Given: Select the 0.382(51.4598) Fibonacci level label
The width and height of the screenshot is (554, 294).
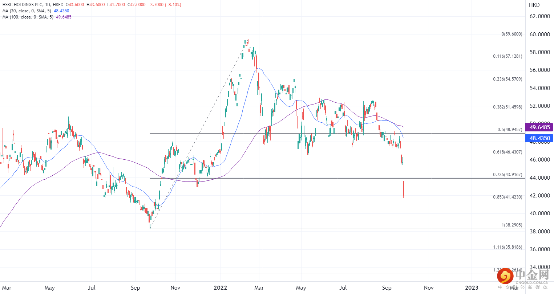Looking at the screenshot, I should 508,107.
